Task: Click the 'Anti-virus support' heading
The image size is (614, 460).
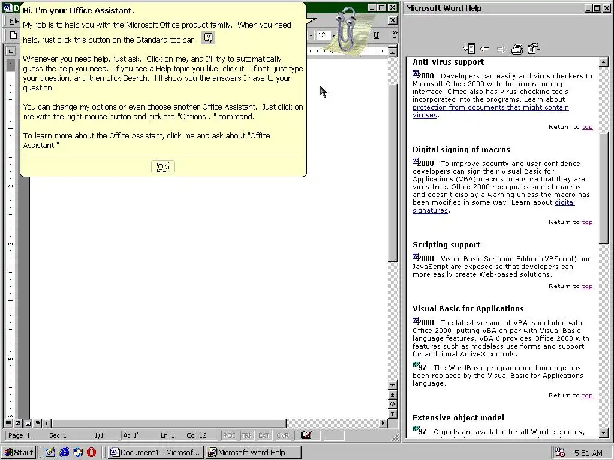Action: pos(448,62)
